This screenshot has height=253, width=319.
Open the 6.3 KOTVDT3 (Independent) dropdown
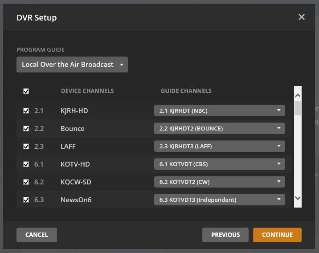click(x=219, y=200)
